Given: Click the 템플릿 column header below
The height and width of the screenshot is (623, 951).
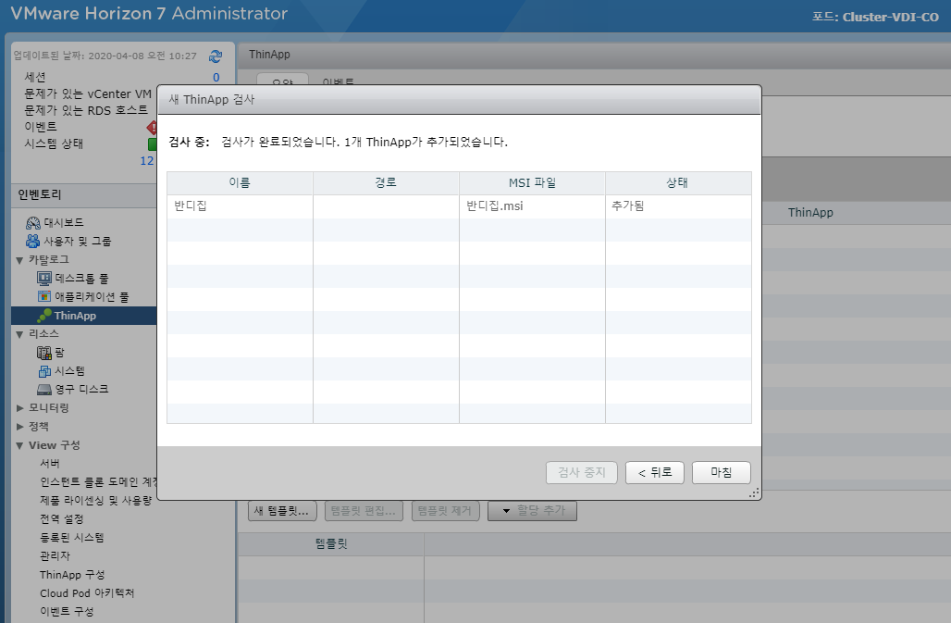Looking at the screenshot, I should [x=331, y=544].
